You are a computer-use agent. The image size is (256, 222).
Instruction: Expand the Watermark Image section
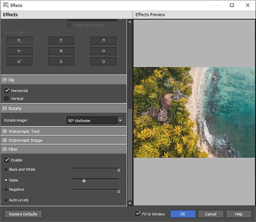click(5, 140)
